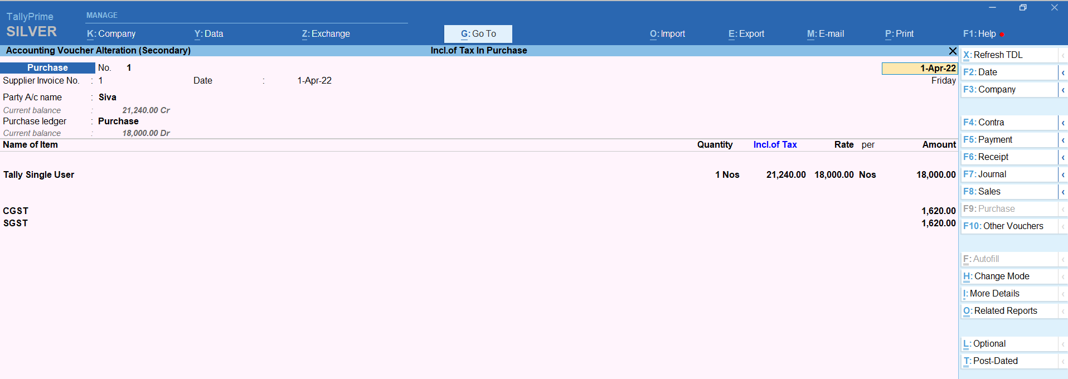Expand chevron beside F10: Other Vouchers
Viewport: 1068px width, 379px height.
pyautogui.click(x=1063, y=226)
